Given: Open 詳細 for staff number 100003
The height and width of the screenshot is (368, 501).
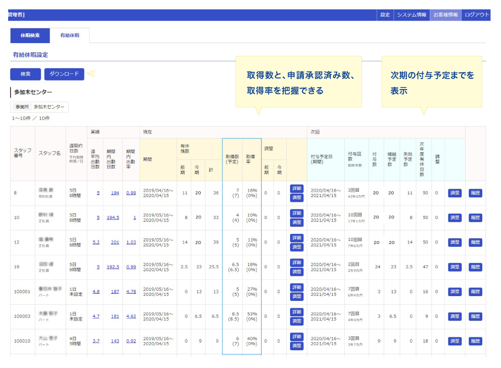Looking at the screenshot, I should [297, 312].
